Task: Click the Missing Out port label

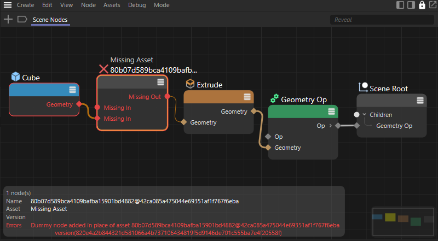Action: point(145,97)
